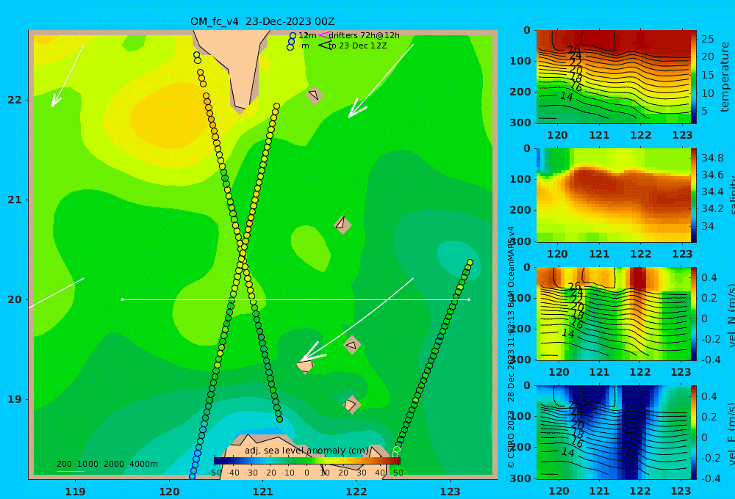Click longitude label "123" under main map
Screen dimensions: 735x499
pyautogui.click(x=450, y=492)
